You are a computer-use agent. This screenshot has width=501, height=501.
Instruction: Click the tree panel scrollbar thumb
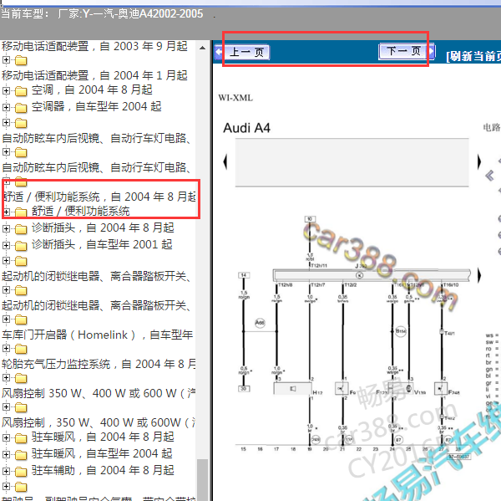point(202,479)
